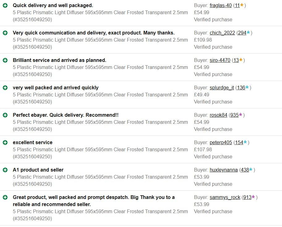Open sammys_rock buyer profile
Image resolution: width=282 pixels, height=227 pixels.
click(225, 197)
